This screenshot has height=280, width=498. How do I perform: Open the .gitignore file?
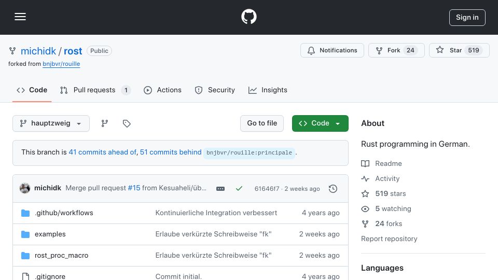coord(50,276)
